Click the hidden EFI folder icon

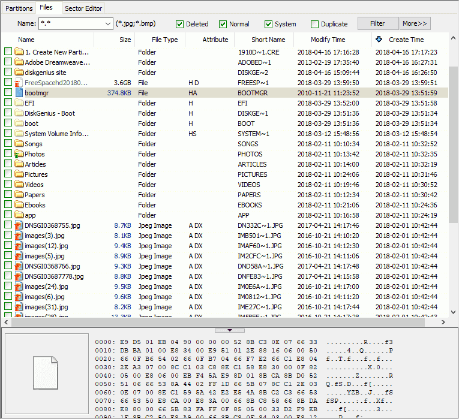(x=19, y=103)
